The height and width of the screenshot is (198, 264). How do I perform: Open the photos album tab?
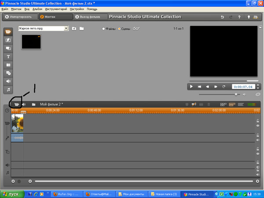(x=8, y=65)
